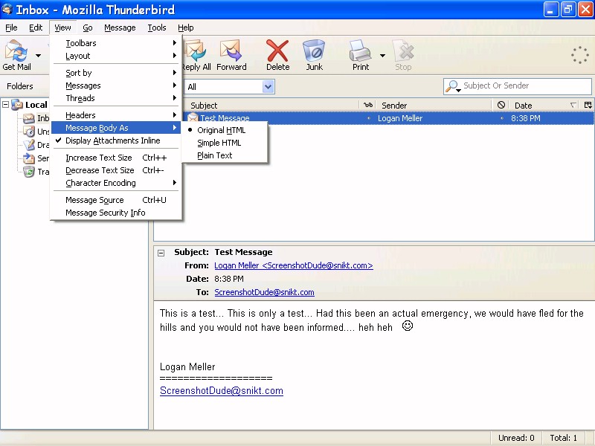Expand the Toolbars submenu

tap(116, 43)
